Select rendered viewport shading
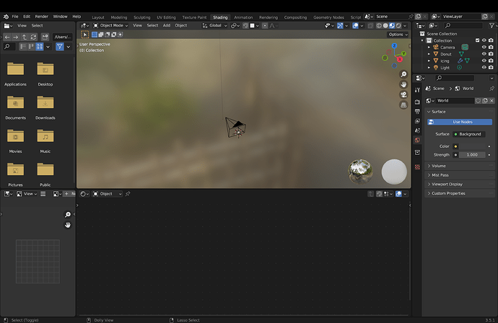The width and height of the screenshot is (498, 323). point(398,26)
